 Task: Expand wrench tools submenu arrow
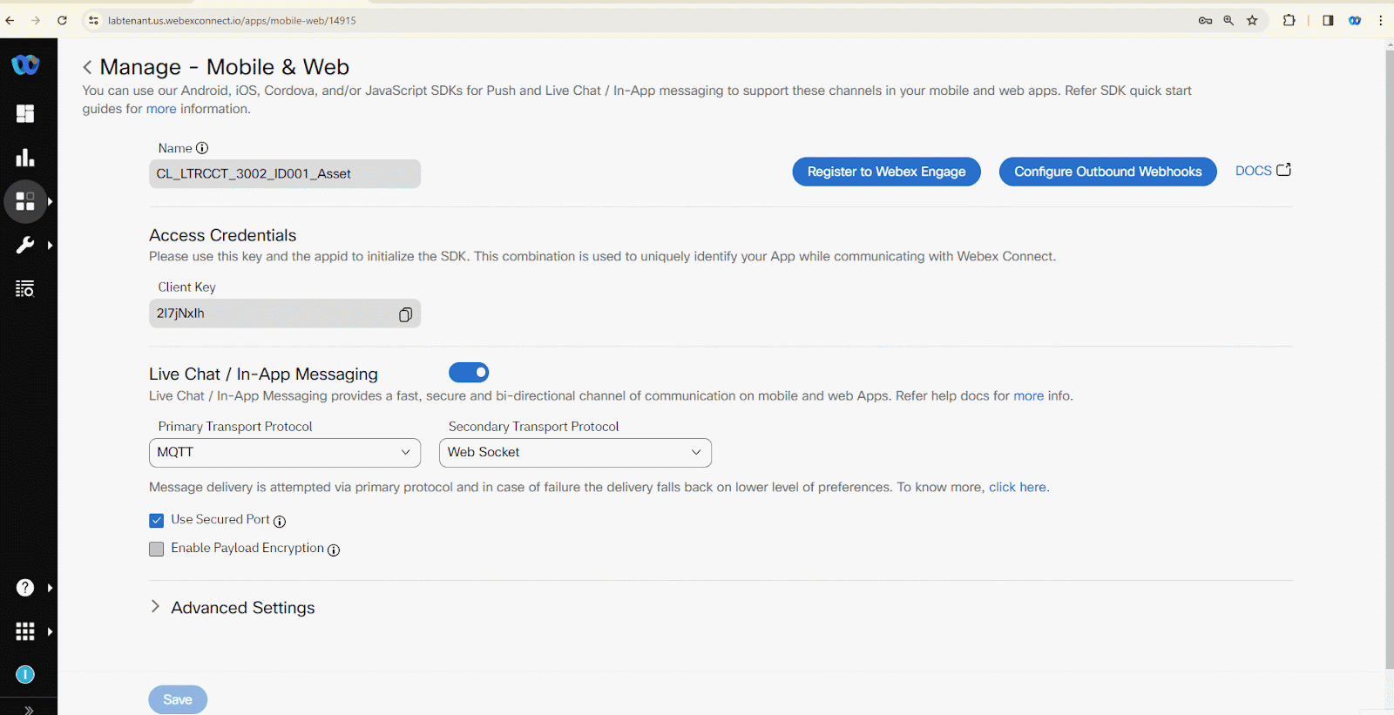tap(51, 246)
